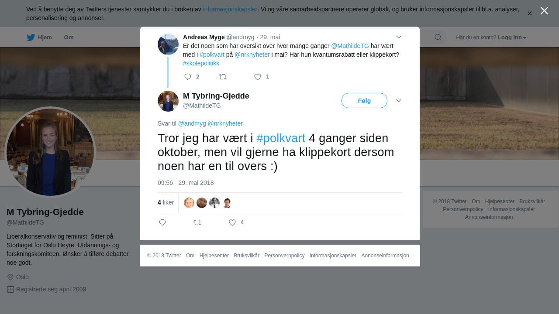Open the Logg inn dropdown

512,38
